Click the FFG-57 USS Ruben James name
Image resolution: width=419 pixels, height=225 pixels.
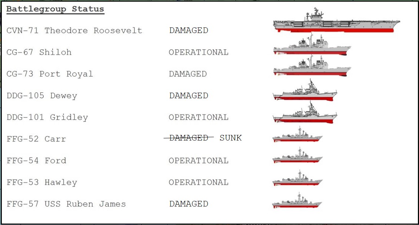[66, 204]
